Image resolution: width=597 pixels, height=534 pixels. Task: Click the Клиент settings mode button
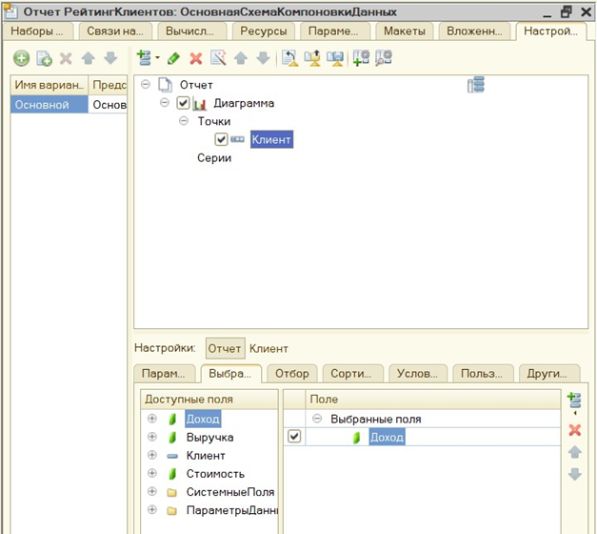coord(269,349)
